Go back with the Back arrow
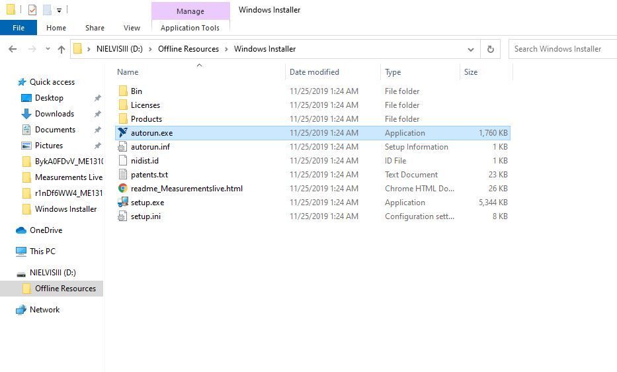617x372 pixels. 13,49
